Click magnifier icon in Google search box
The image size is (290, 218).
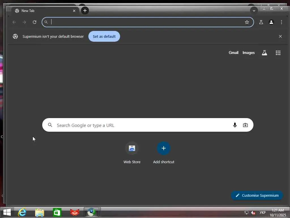(50, 125)
